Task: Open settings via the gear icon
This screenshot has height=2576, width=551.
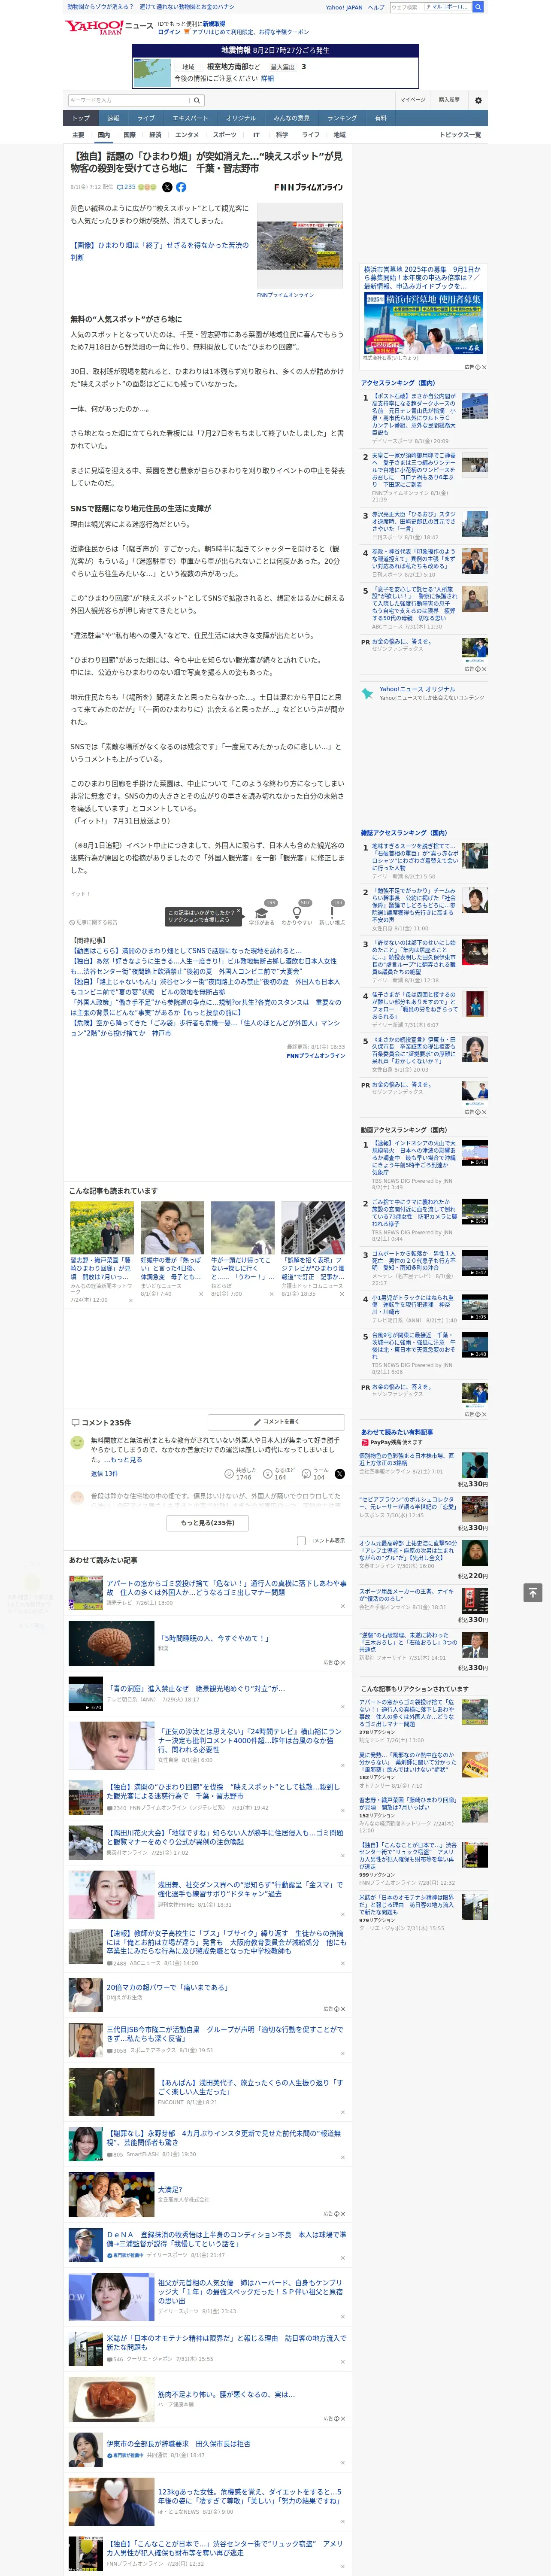Action: click(478, 100)
